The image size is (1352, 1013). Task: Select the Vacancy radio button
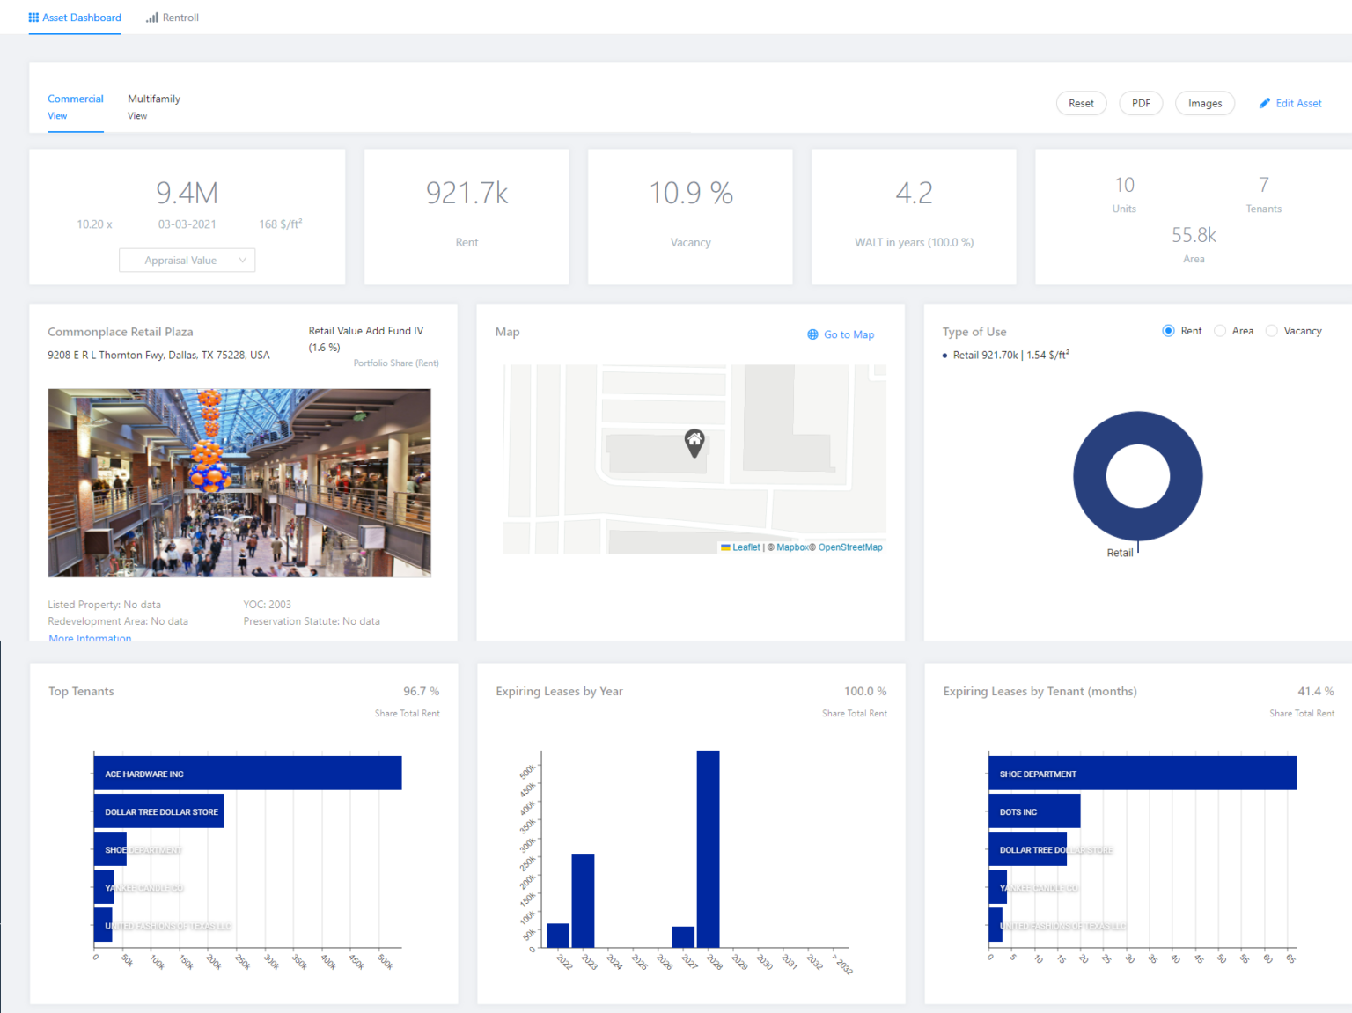(x=1271, y=330)
